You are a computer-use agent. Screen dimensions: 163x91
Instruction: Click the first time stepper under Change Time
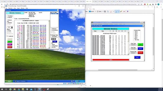coord(52,39)
